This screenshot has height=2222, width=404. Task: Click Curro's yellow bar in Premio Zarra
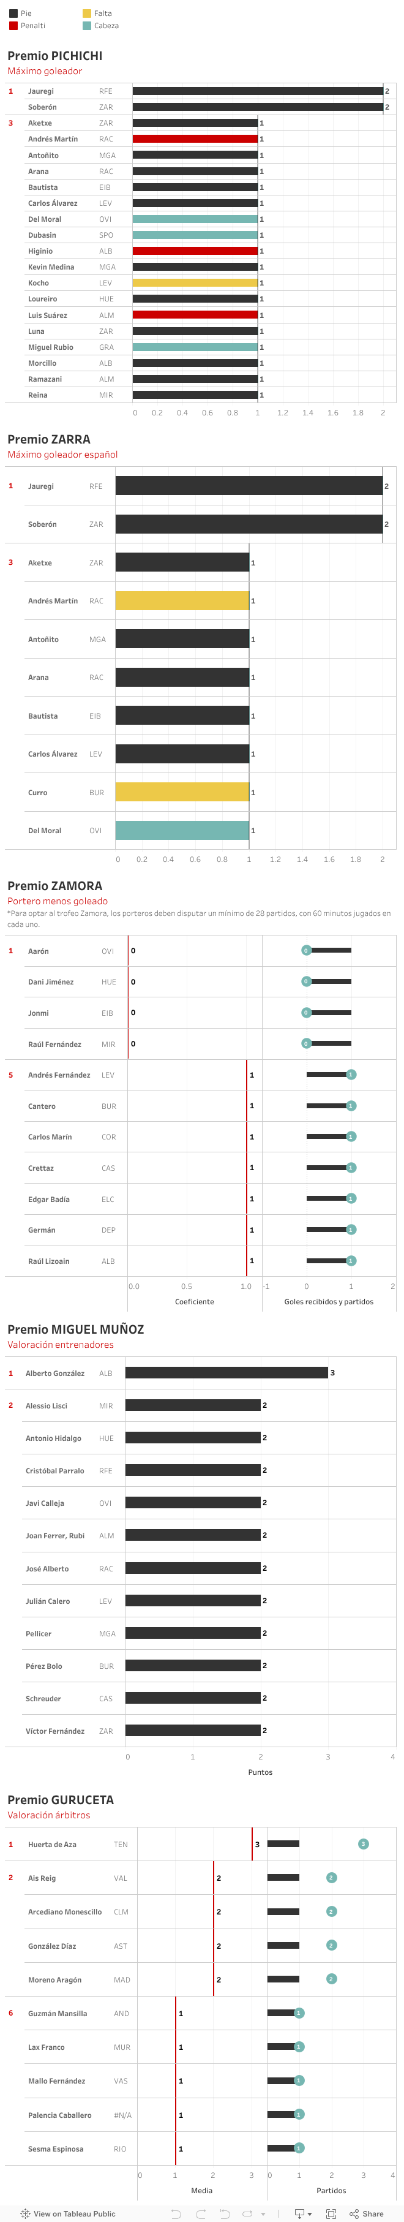click(182, 792)
